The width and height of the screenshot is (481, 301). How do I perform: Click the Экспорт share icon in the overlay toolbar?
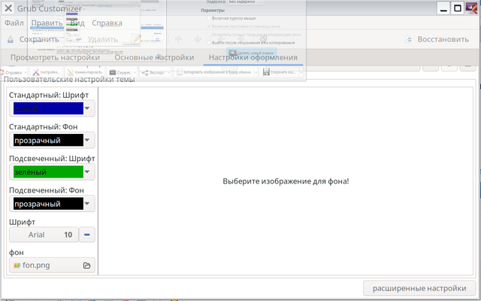(145, 73)
